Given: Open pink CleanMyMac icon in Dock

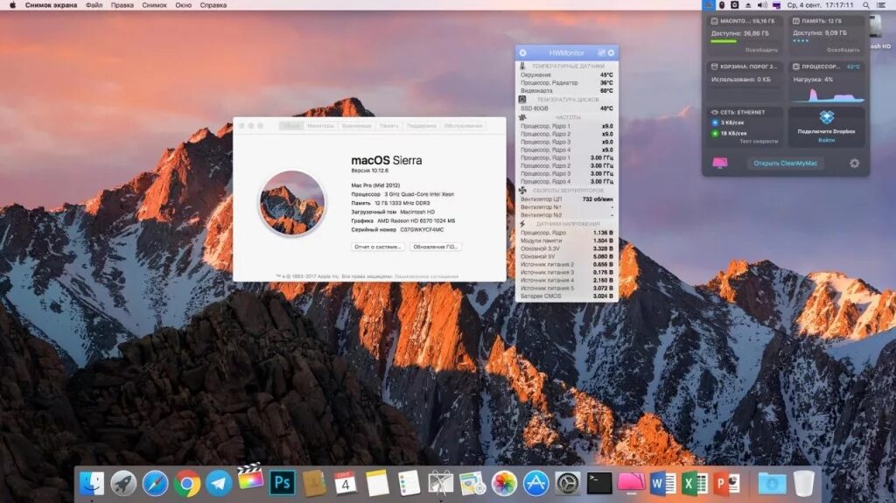Looking at the screenshot, I should (x=631, y=482).
